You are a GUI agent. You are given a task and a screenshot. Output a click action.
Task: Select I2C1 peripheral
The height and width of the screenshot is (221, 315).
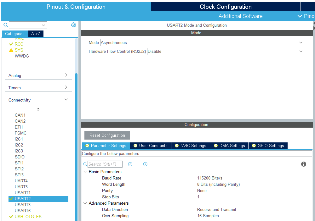(19, 139)
